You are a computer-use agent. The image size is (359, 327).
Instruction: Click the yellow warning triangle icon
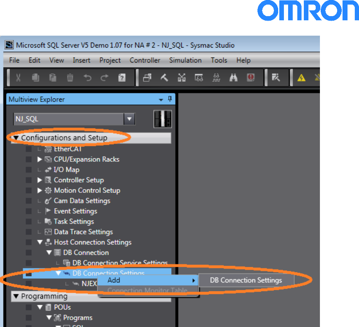coord(301,78)
